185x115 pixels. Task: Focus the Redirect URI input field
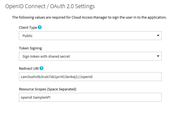tap(90, 76)
